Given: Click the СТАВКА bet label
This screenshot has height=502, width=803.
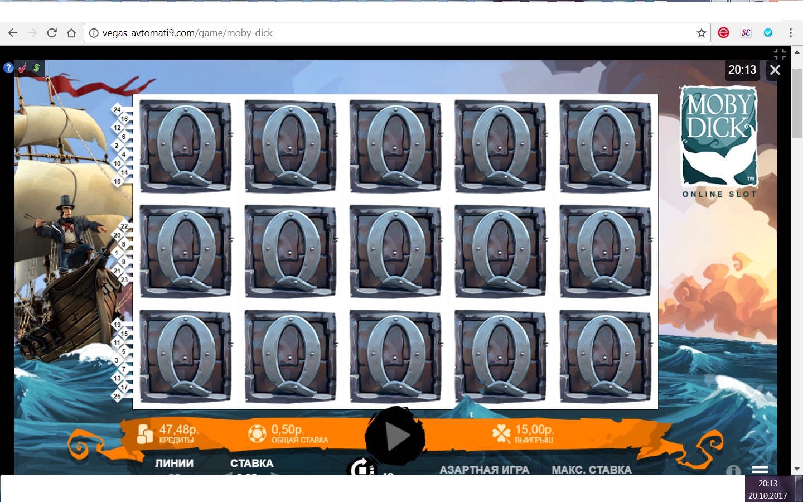Looking at the screenshot, I should [252, 464].
